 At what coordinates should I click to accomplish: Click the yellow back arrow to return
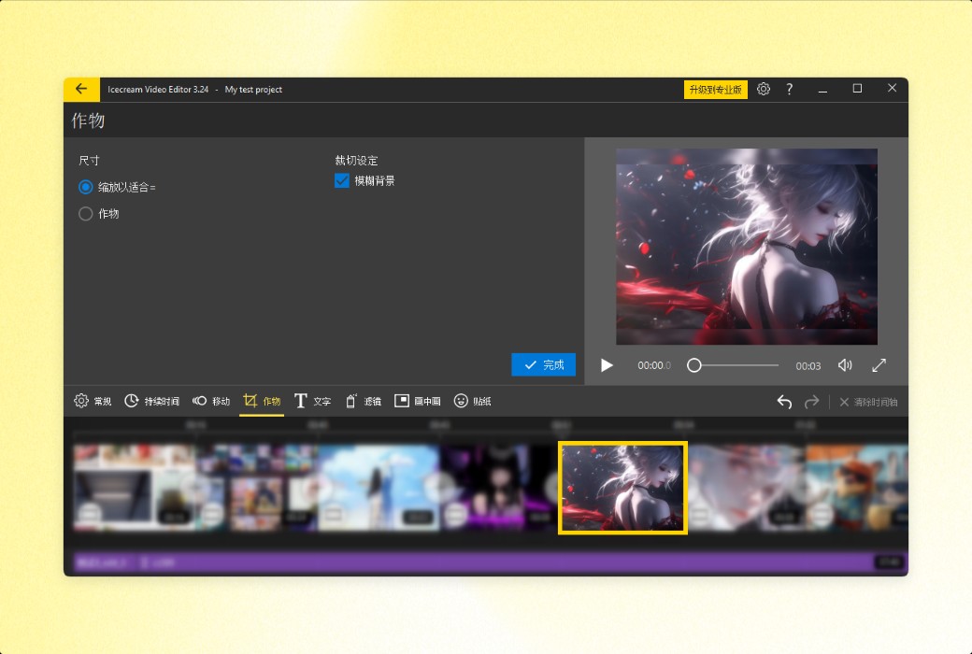pos(80,89)
